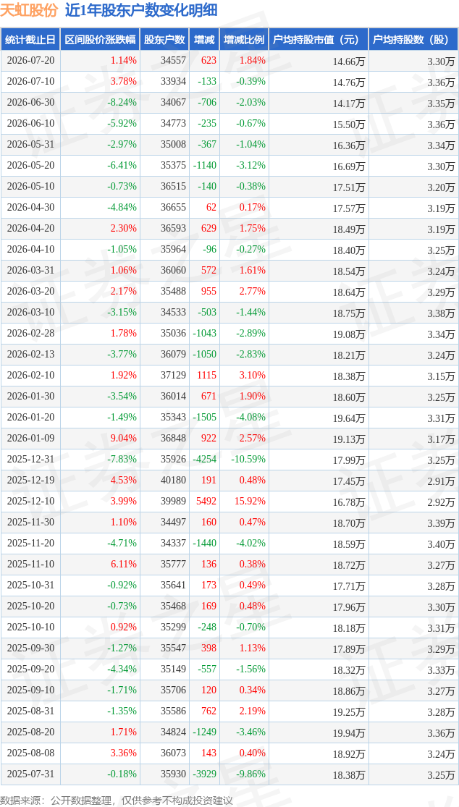
Task: Click the 2026-07-20 date cell
Action: 30,60
